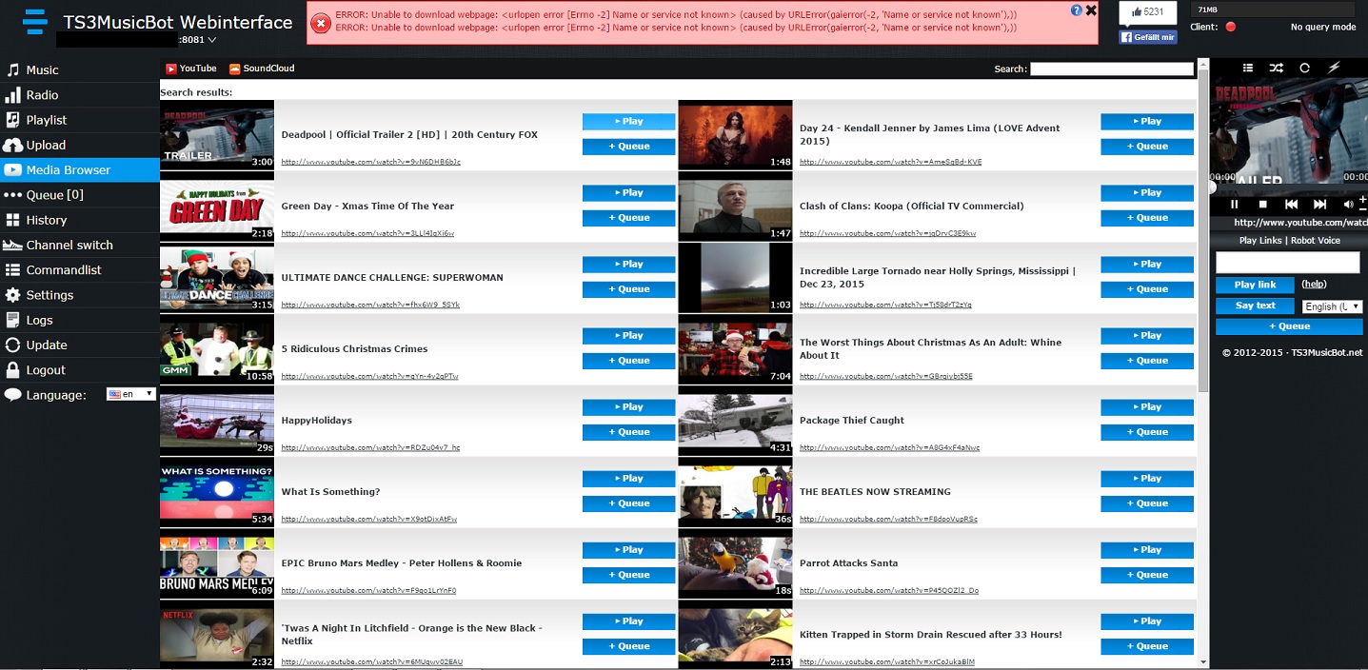Switch to the SoundCloud source tab
This screenshot has width=1368, height=670.
tap(262, 69)
